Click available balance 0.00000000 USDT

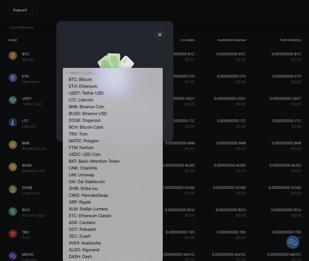click(230, 99)
